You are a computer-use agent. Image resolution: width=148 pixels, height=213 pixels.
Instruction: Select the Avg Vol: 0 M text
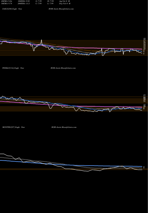tap(65, 1)
